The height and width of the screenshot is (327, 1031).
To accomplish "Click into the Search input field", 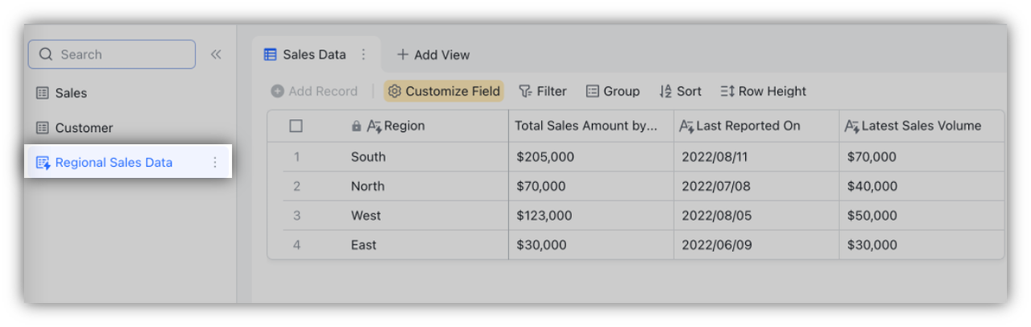I will point(121,55).
